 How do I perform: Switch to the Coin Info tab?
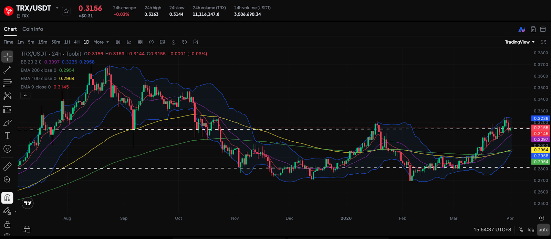point(33,29)
